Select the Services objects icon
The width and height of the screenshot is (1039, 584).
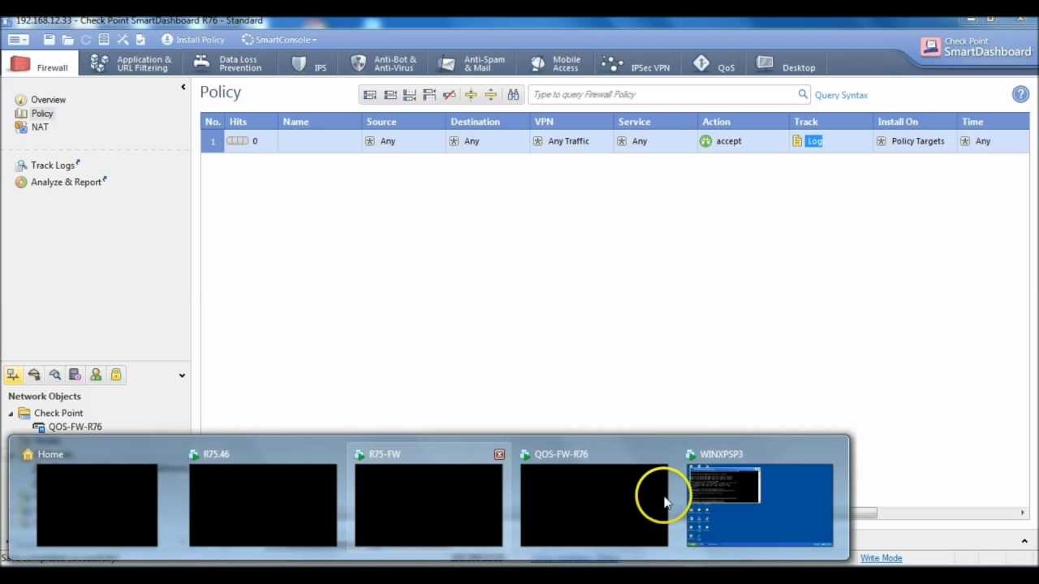34,375
